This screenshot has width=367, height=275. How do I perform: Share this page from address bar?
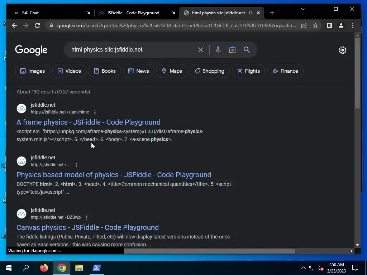point(304,25)
